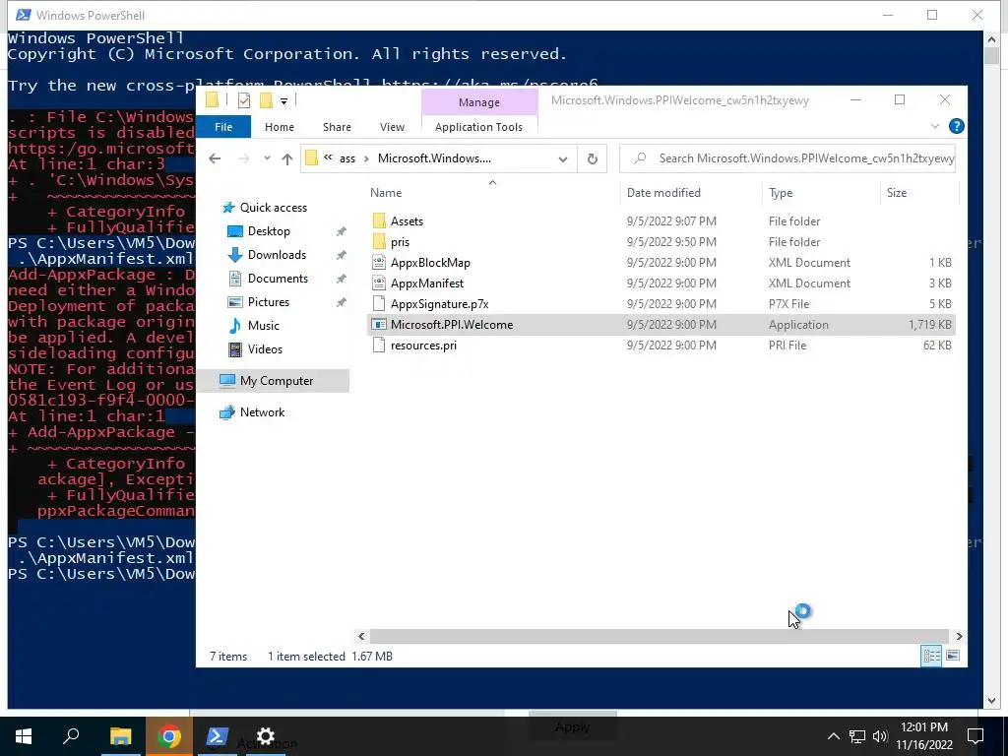Click the horizontal scrollbar right arrow
Viewport: 1008px width, 756px height.
[x=959, y=637]
